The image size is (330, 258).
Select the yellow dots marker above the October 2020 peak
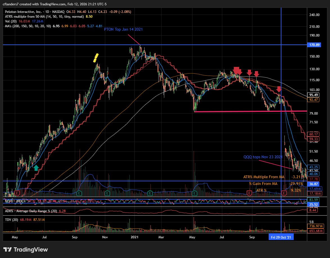click(x=96, y=58)
